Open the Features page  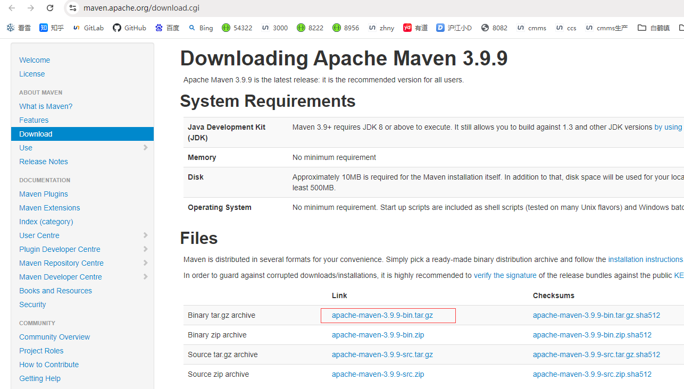click(34, 120)
